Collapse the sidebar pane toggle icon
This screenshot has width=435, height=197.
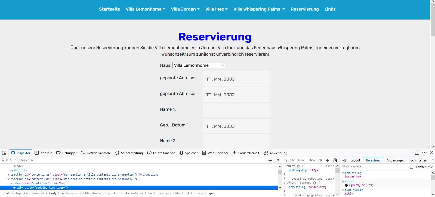[344, 160]
